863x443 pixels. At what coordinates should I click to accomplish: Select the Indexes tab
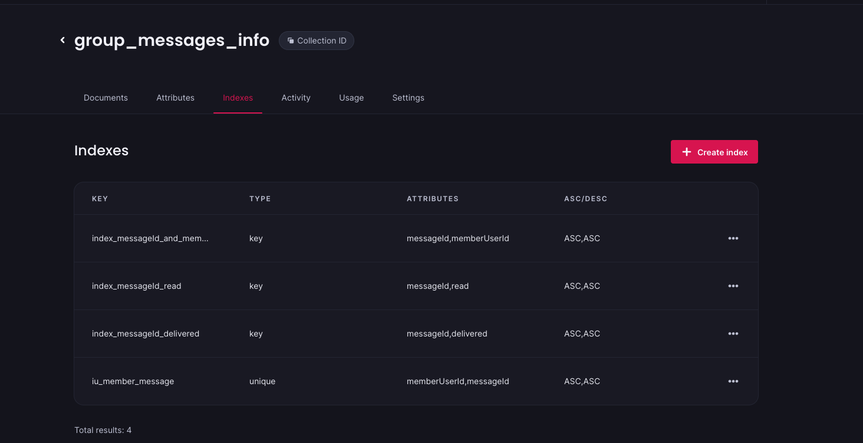(x=238, y=98)
